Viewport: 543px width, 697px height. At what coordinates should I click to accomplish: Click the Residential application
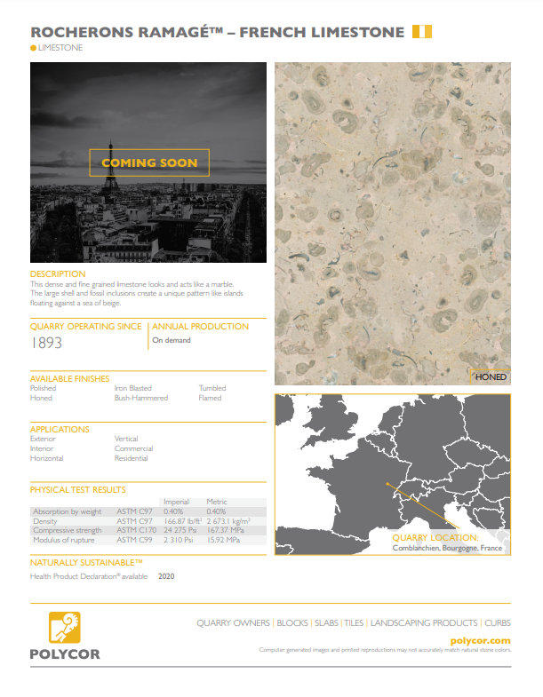pyautogui.click(x=131, y=458)
